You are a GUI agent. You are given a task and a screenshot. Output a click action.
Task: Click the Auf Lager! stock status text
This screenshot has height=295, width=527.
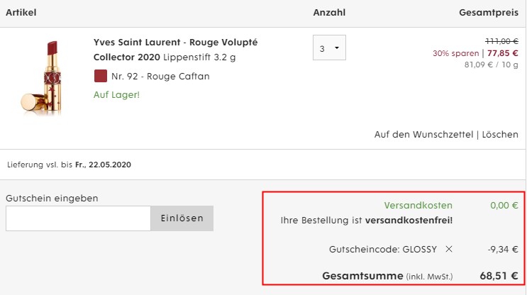[x=116, y=95]
